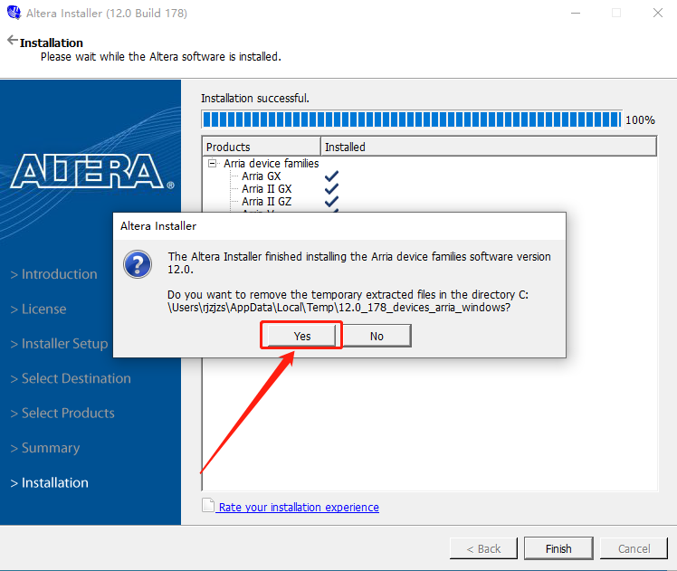Screen dimensions: 677x571
Task: Click the Finish button
Action: pos(558,548)
